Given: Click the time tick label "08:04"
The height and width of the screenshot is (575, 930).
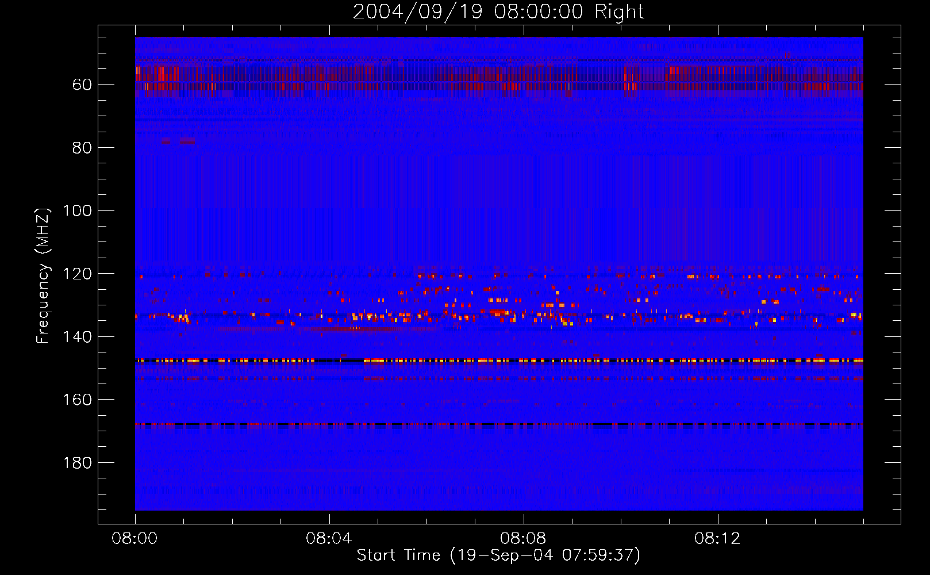Looking at the screenshot, I should pos(329,539).
